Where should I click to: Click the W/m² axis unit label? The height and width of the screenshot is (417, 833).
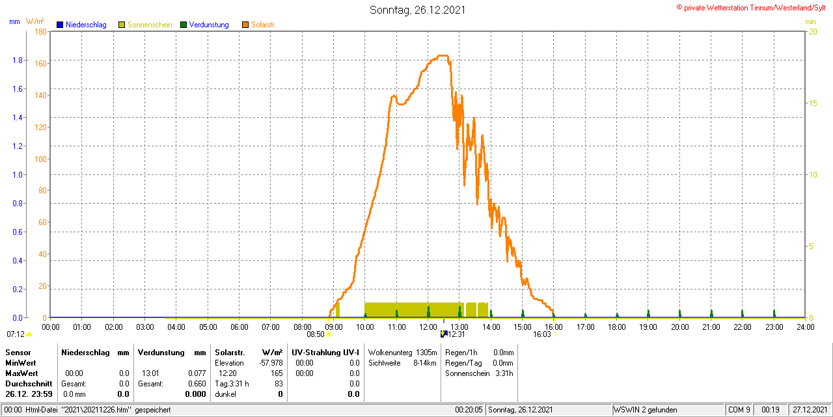click(35, 21)
